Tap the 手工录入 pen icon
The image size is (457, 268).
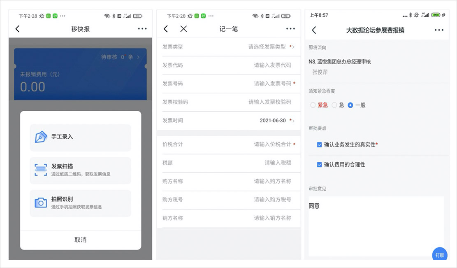(x=41, y=137)
